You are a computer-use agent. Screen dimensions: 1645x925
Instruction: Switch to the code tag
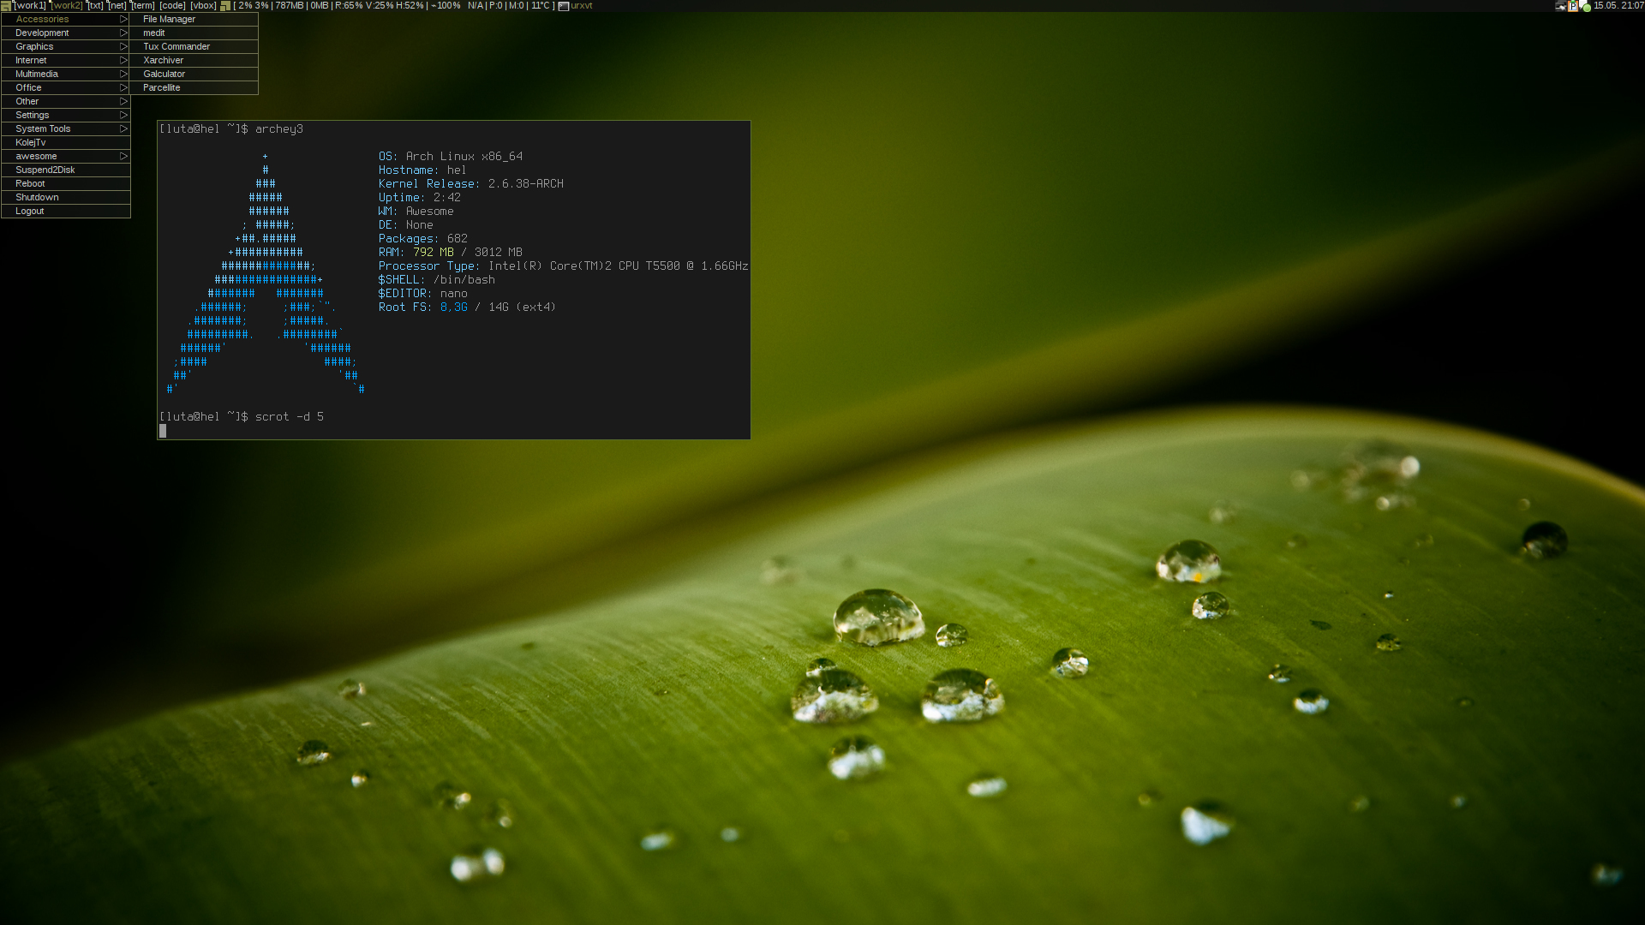click(172, 6)
